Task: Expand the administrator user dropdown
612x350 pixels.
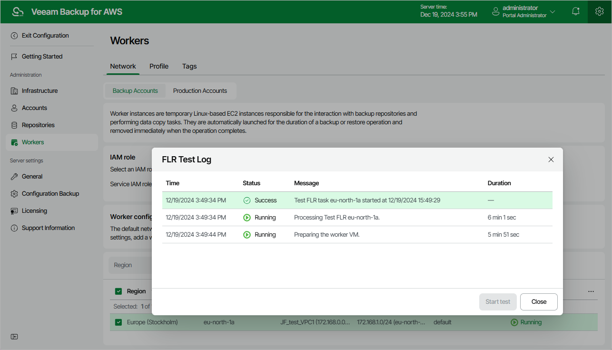Action: [553, 11]
